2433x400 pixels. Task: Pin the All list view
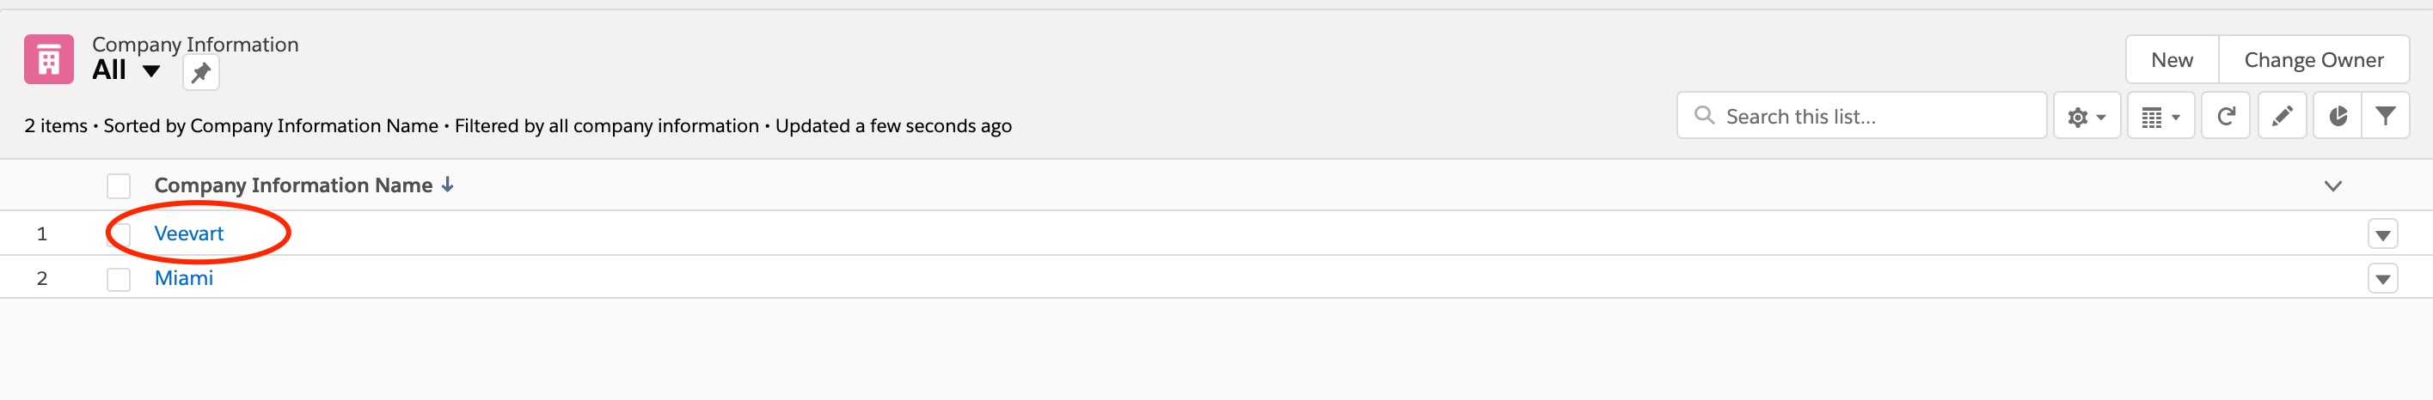point(200,74)
